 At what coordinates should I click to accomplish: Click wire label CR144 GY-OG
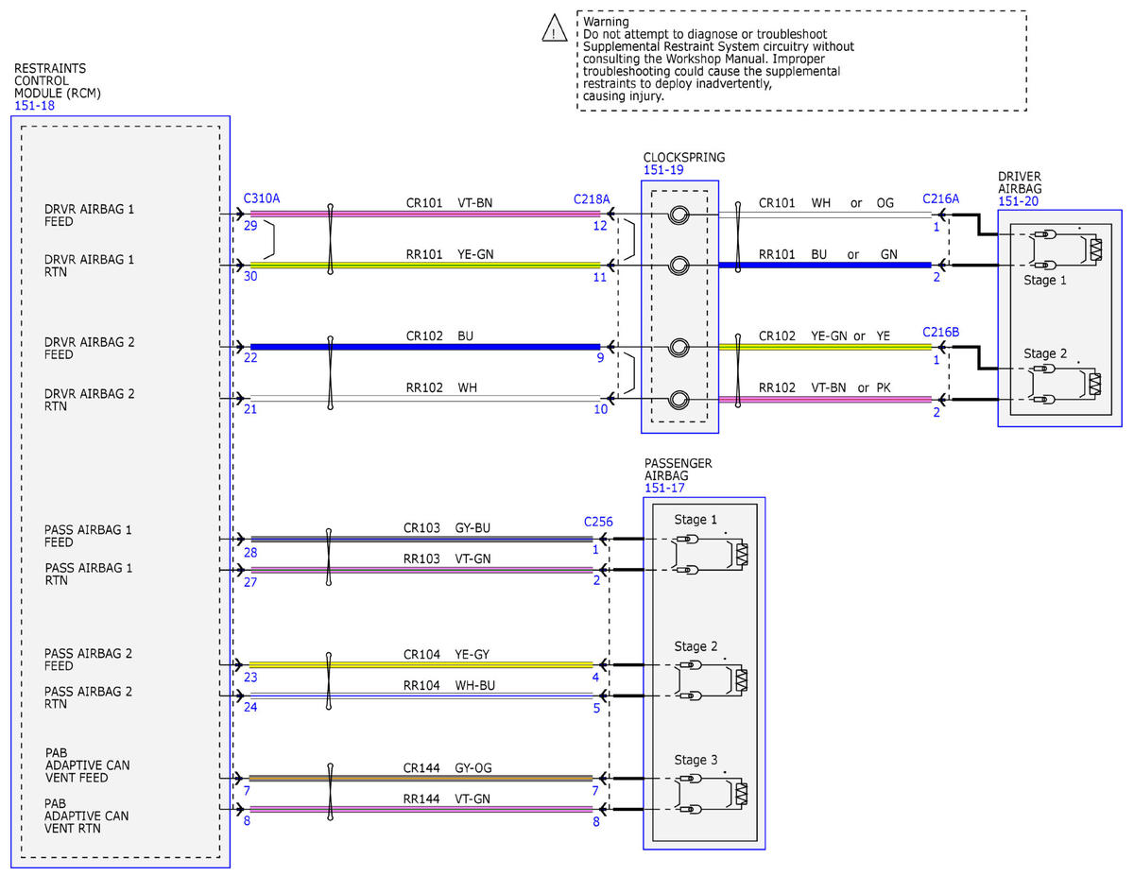pos(448,768)
